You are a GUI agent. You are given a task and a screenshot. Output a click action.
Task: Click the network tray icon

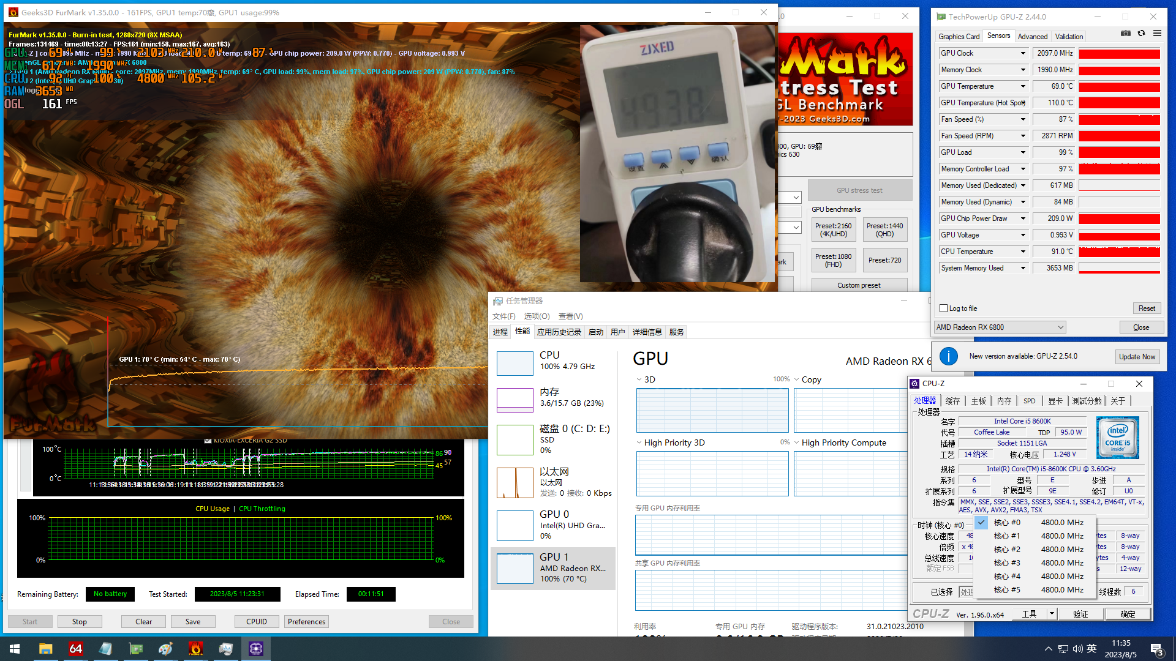(x=1063, y=649)
